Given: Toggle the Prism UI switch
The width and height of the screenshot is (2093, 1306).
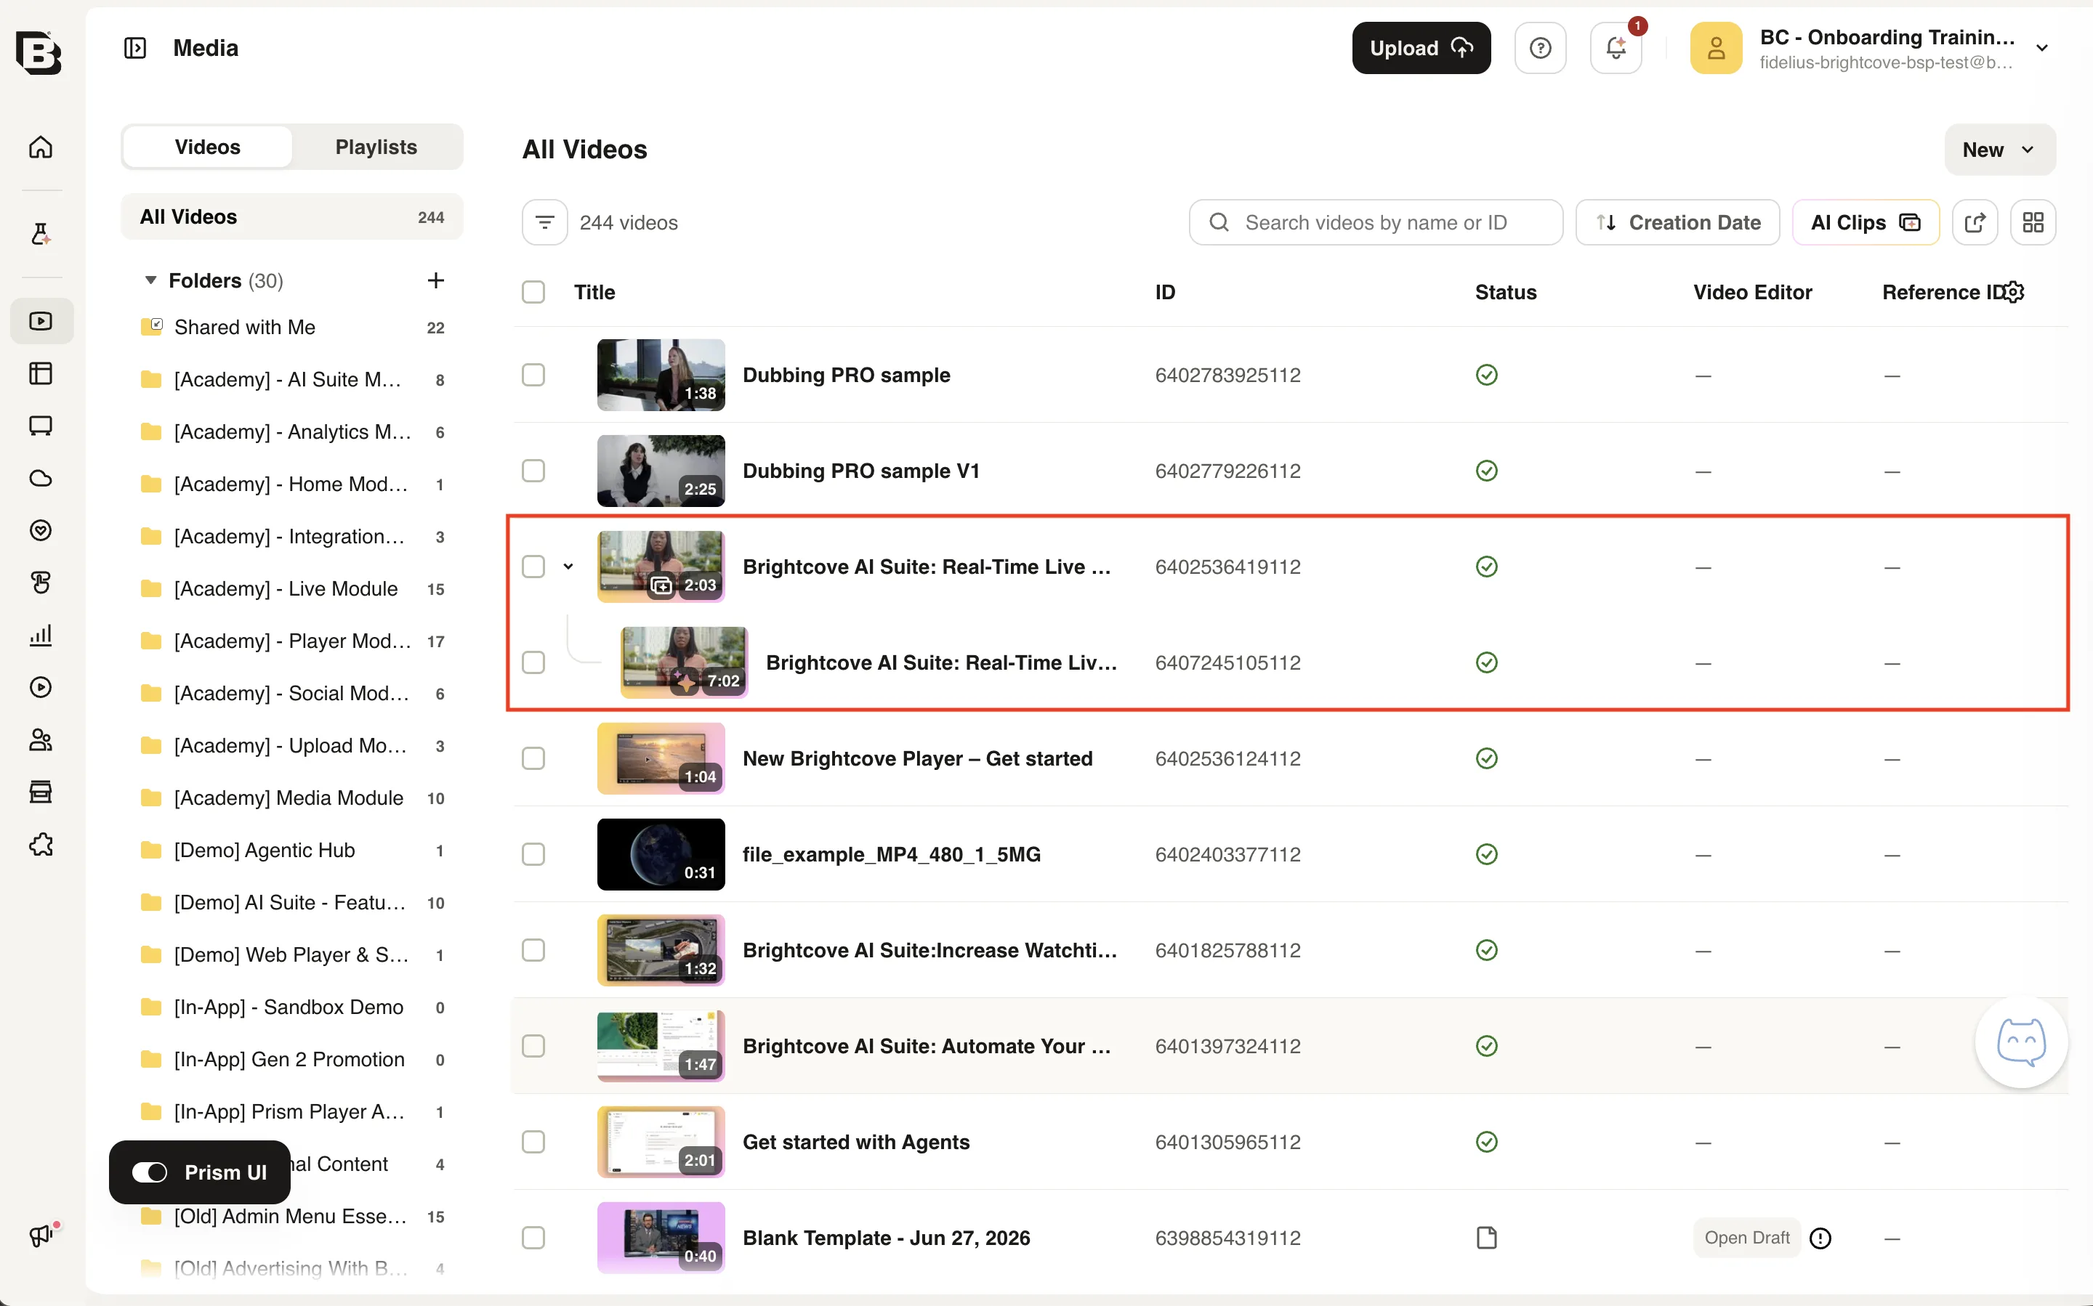Looking at the screenshot, I should coord(150,1172).
